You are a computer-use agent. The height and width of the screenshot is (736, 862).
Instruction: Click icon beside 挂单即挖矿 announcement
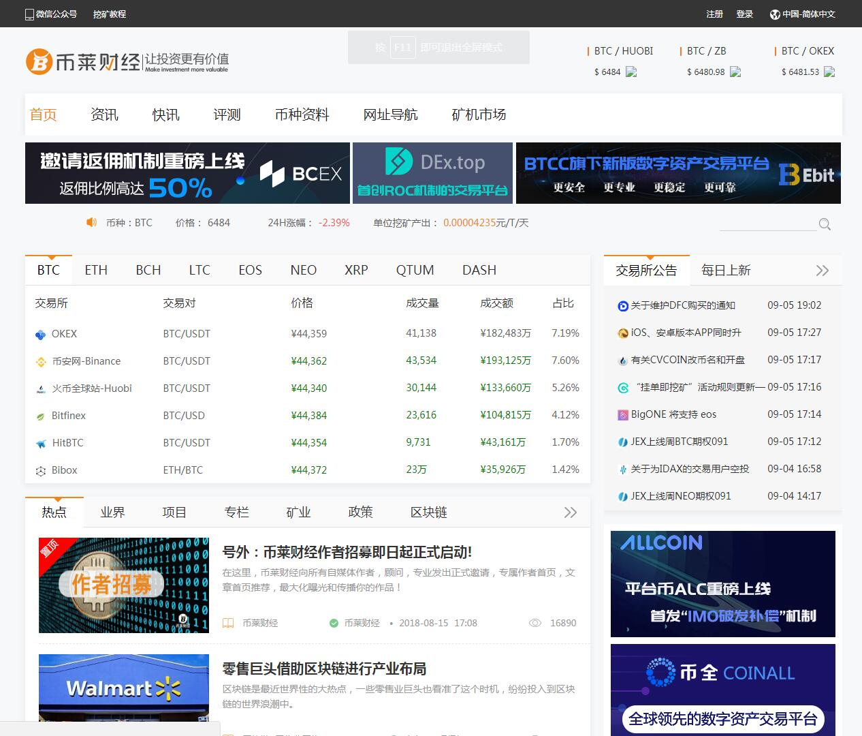coord(622,388)
